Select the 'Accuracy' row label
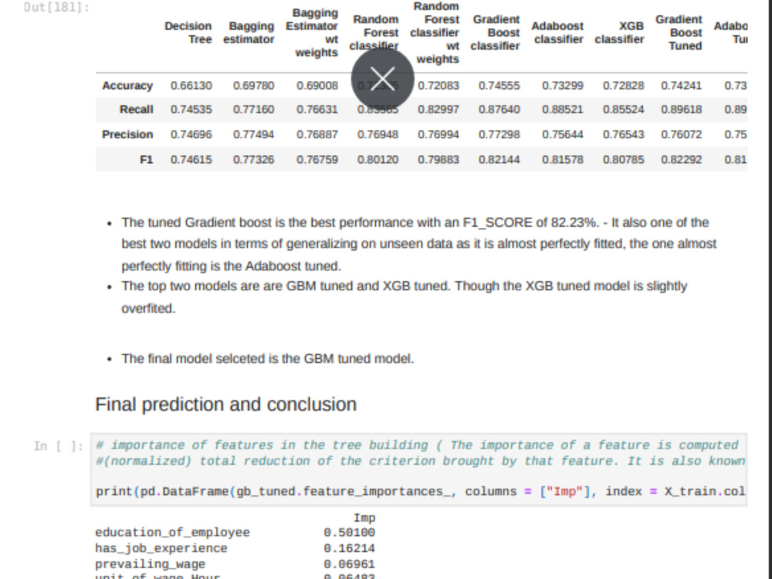Screen dimensions: 772x579 (x=127, y=86)
